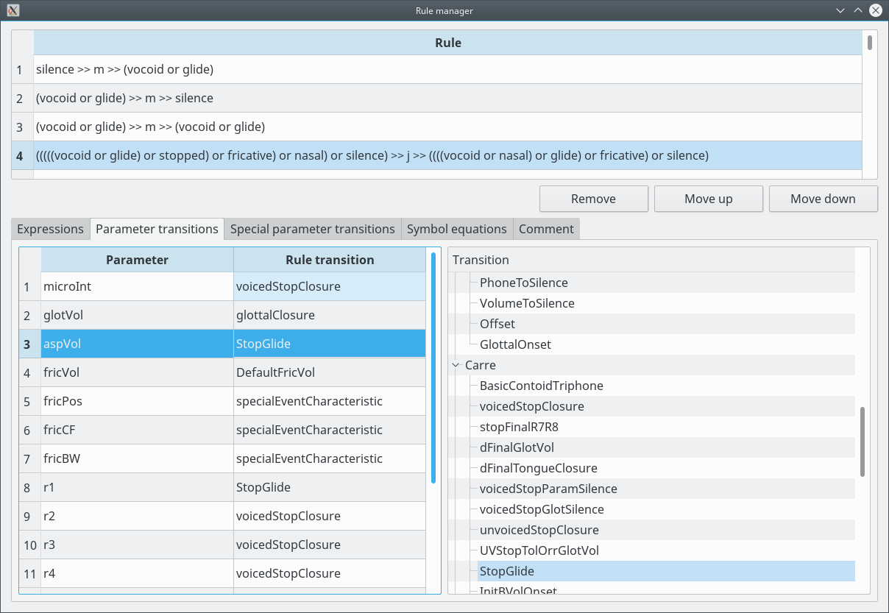Close the Rule manager window

[875, 10]
